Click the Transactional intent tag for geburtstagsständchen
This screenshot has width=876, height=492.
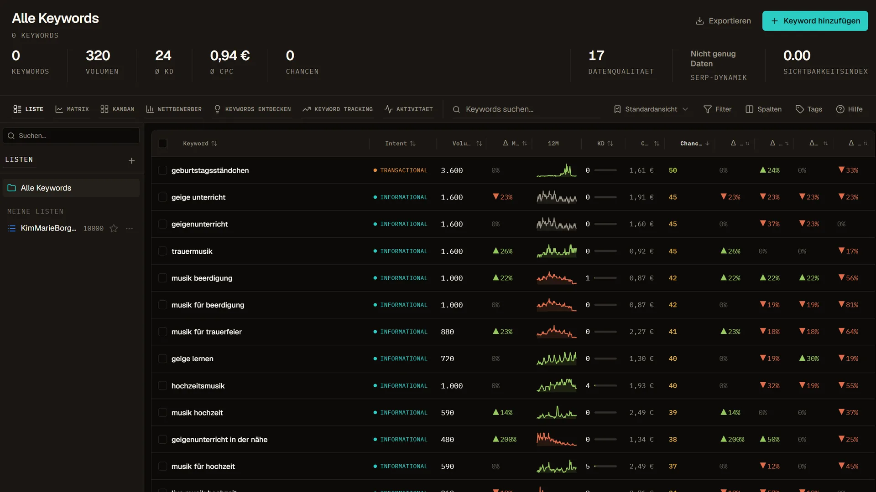pyautogui.click(x=401, y=170)
